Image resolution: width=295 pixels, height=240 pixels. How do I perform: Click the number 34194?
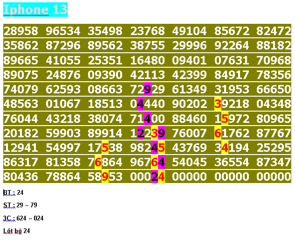232,148
